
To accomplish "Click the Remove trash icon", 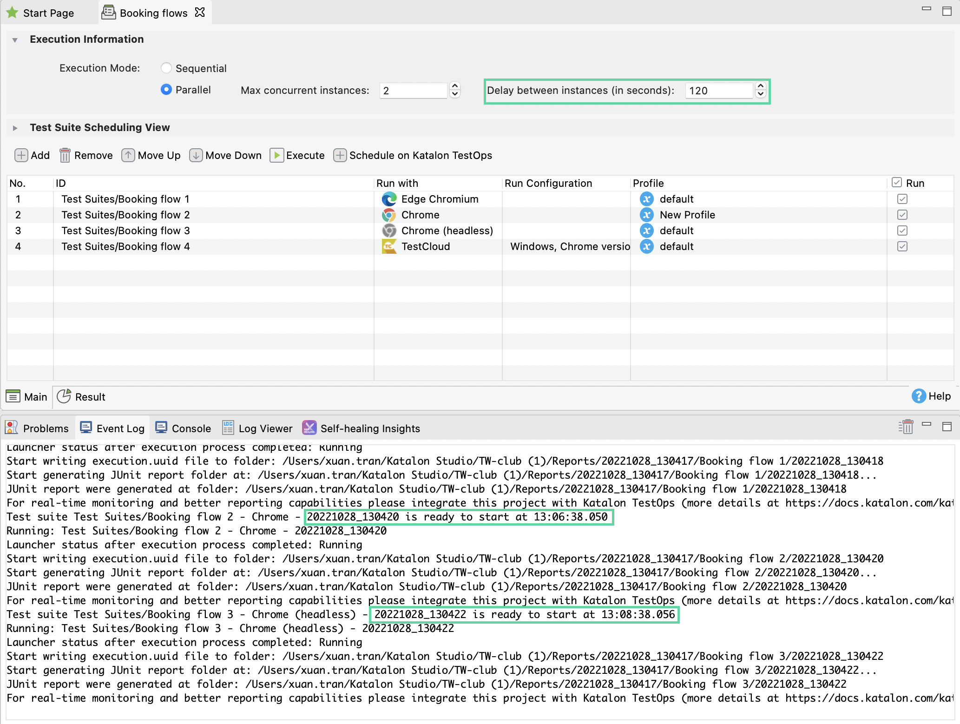I will click(65, 155).
